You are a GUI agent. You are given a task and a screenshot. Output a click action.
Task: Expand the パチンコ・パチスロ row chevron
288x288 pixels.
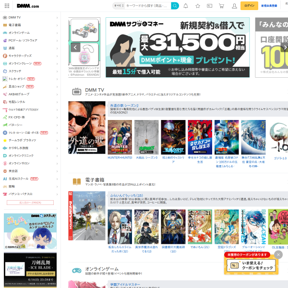(x=57, y=194)
